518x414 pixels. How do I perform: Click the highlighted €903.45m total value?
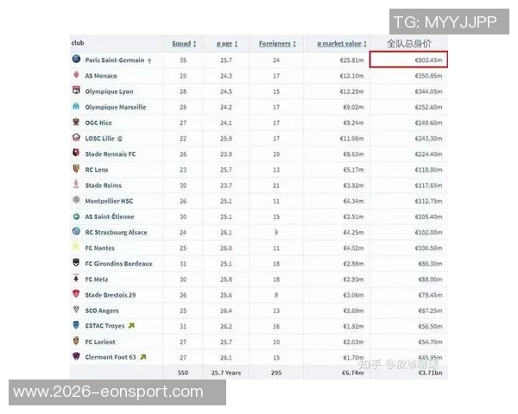pyautogui.click(x=407, y=60)
